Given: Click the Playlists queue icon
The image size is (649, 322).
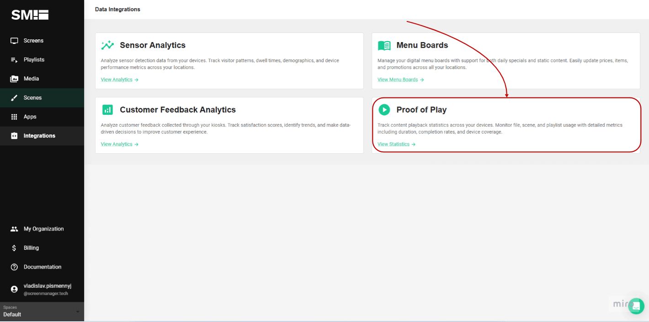Looking at the screenshot, I should [14, 60].
